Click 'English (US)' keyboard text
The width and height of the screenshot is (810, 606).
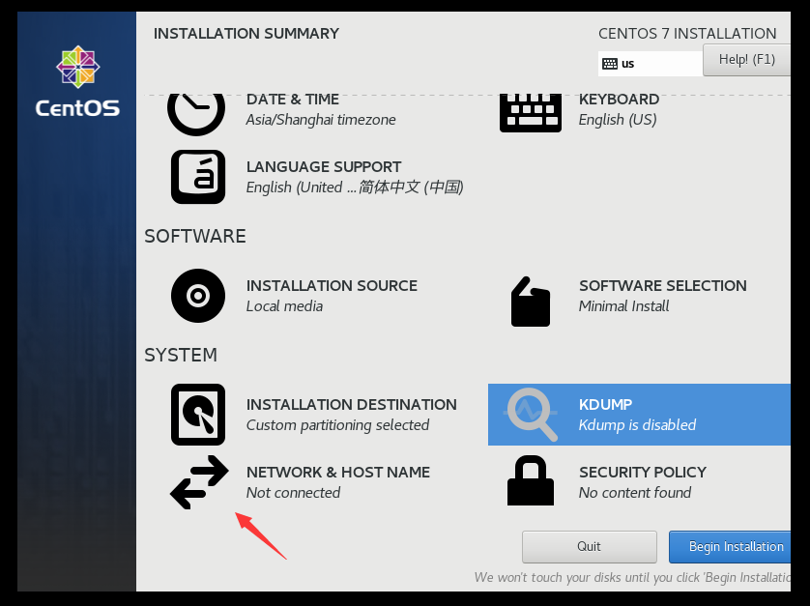618,120
